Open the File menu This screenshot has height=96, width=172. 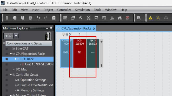click(5, 10)
